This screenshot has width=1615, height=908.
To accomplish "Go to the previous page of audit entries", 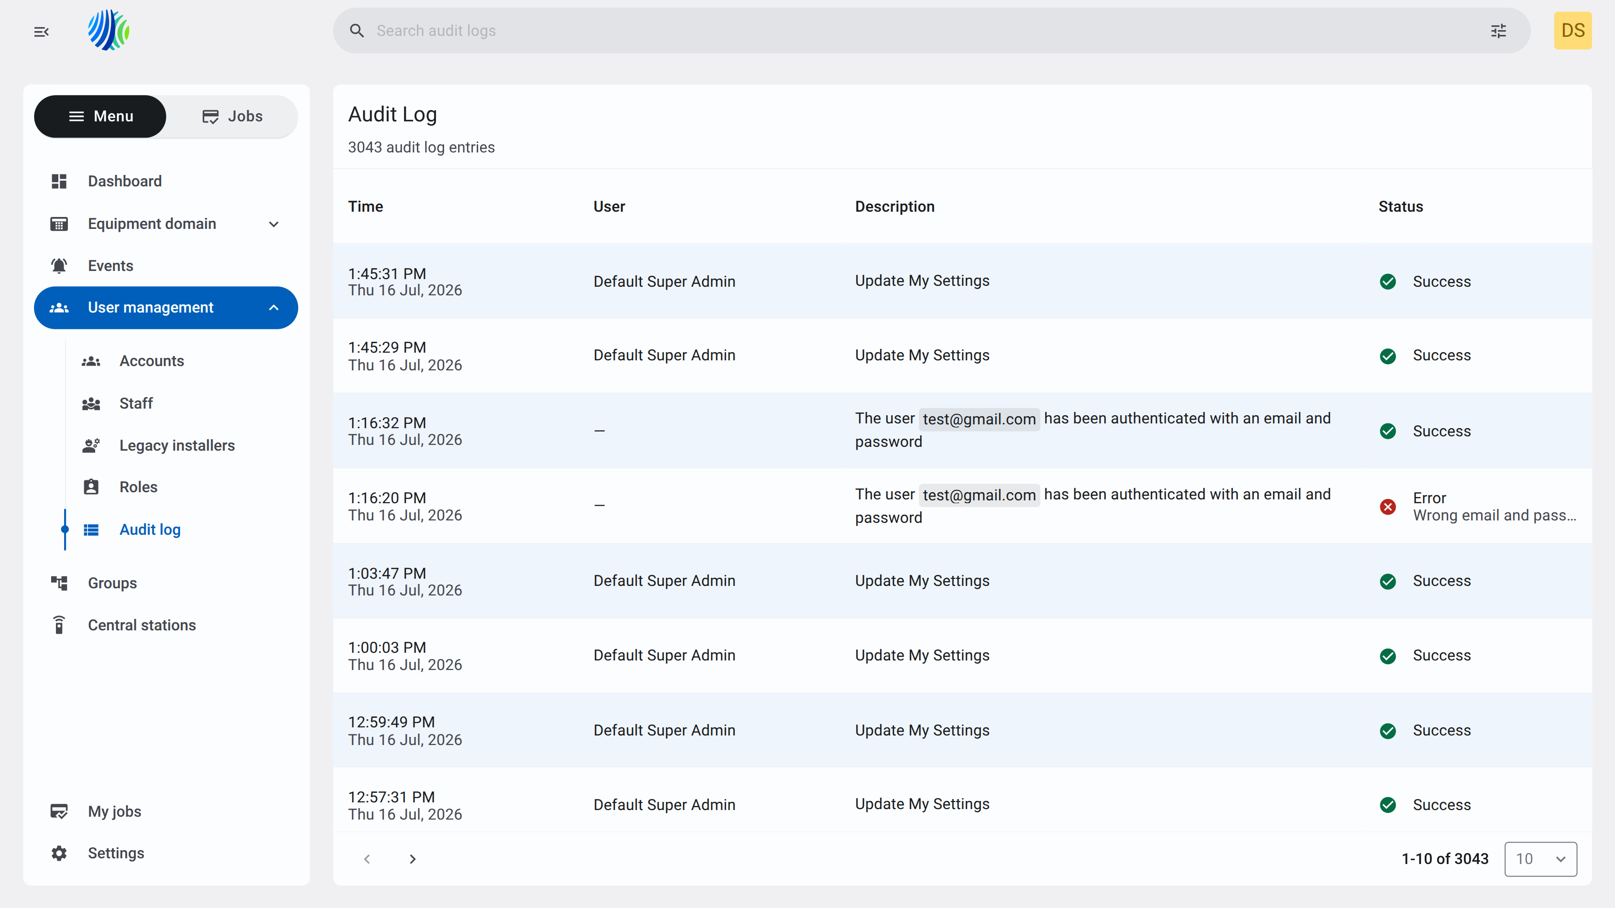I will pyautogui.click(x=367, y=858).
